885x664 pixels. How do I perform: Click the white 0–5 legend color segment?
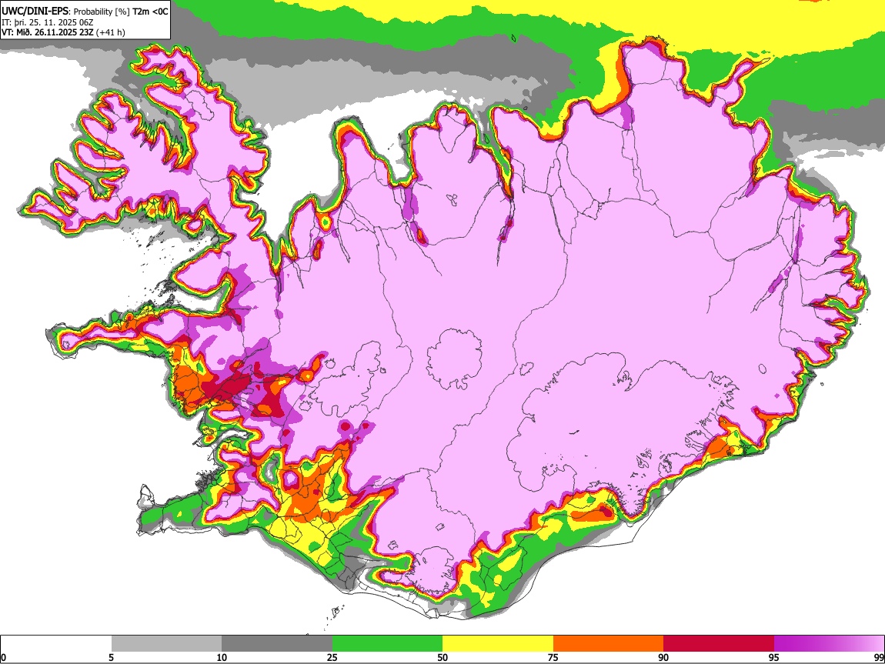pos(56,644)
